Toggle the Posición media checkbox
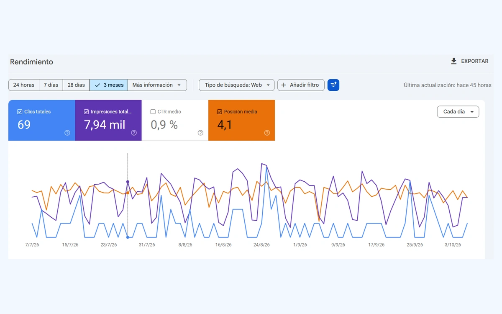Viewport: 502px width, 314px height. point(219,112)
